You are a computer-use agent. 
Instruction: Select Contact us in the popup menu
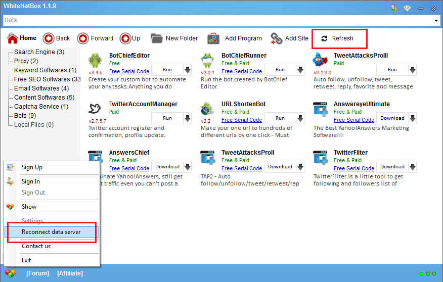click(36, 246)
